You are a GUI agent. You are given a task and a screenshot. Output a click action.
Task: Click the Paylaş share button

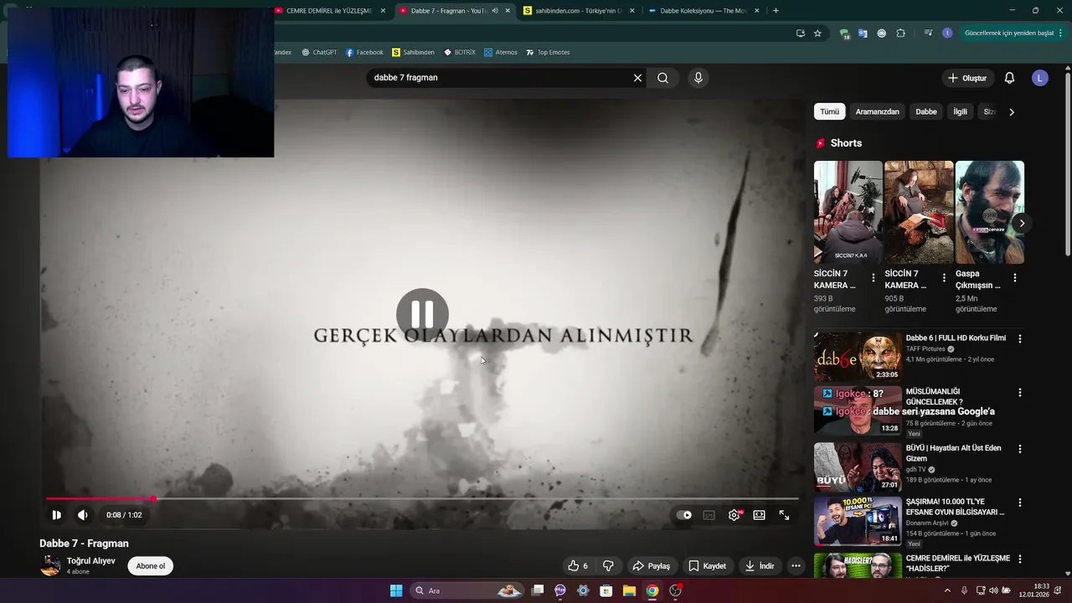(x=651, y=566)
